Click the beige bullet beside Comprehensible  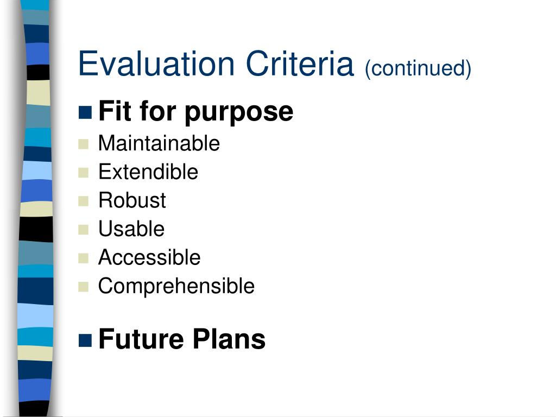[x=83, y=287]
